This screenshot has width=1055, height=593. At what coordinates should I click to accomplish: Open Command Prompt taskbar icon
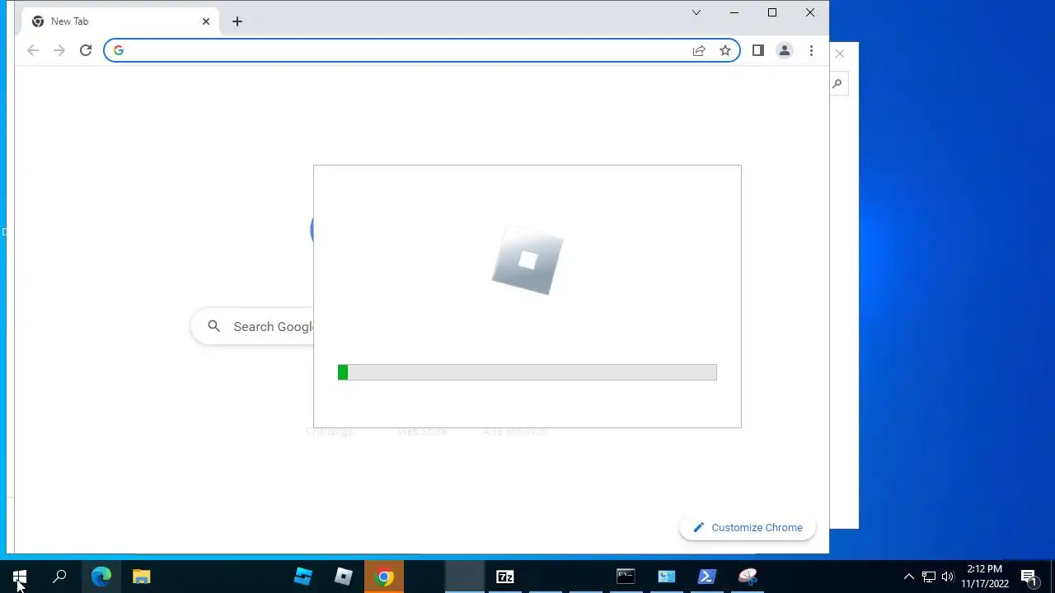point(626,577)
